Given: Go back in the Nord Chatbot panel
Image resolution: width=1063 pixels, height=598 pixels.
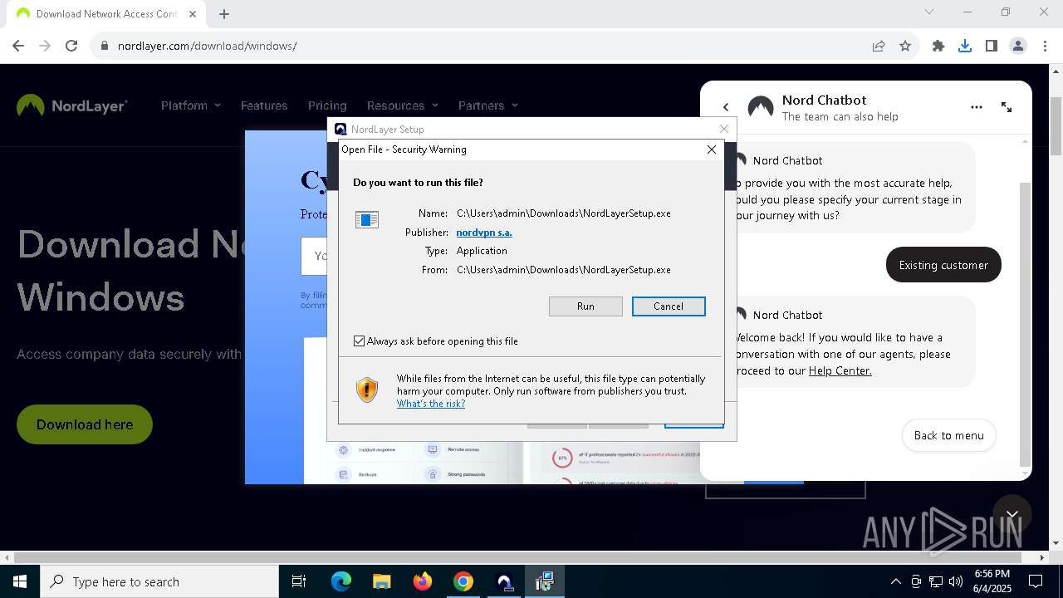Looking at the screenshot, I should point(726,107).
